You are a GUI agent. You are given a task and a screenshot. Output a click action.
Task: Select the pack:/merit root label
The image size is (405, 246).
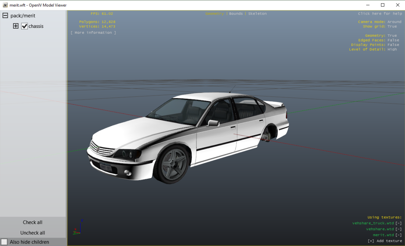(x=23, y=16)
